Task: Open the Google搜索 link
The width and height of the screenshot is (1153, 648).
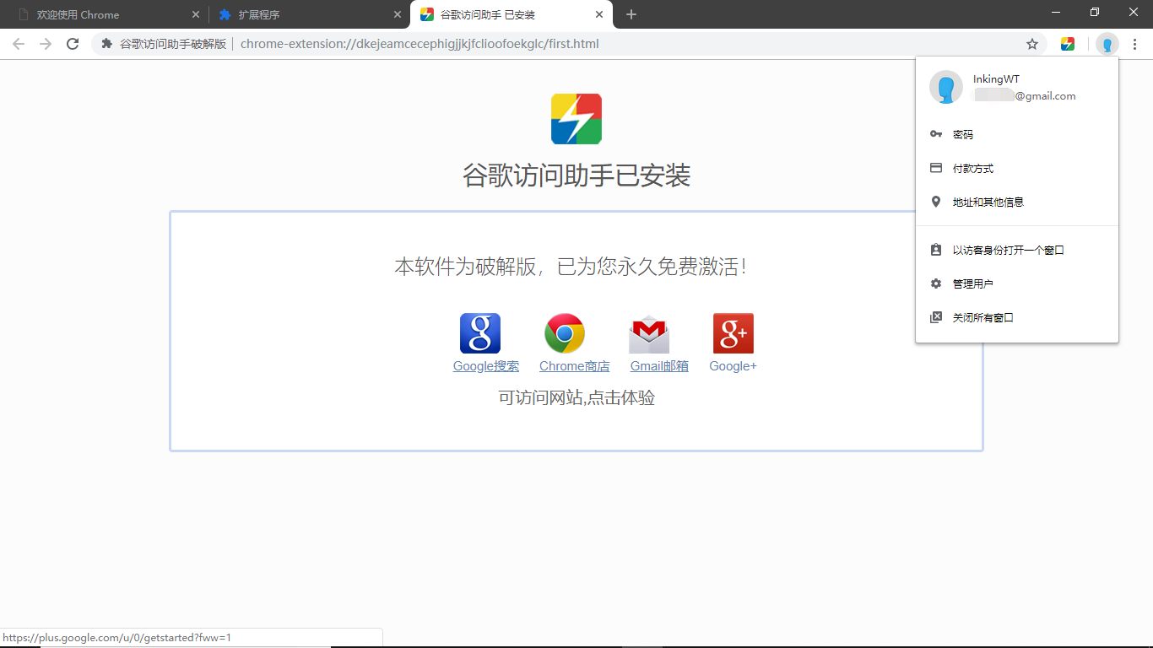Action: point(486,366)
